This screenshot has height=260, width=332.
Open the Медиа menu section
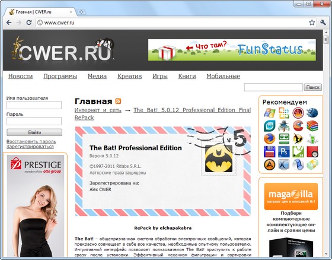[x=97, y=76]
